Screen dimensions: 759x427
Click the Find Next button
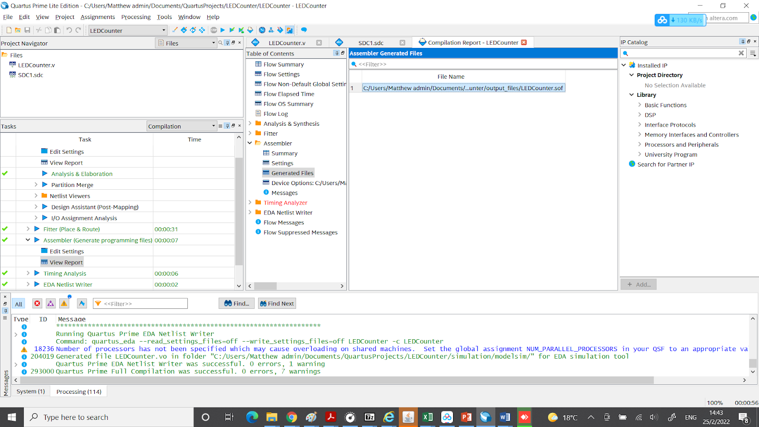click(x=277, y=304)
